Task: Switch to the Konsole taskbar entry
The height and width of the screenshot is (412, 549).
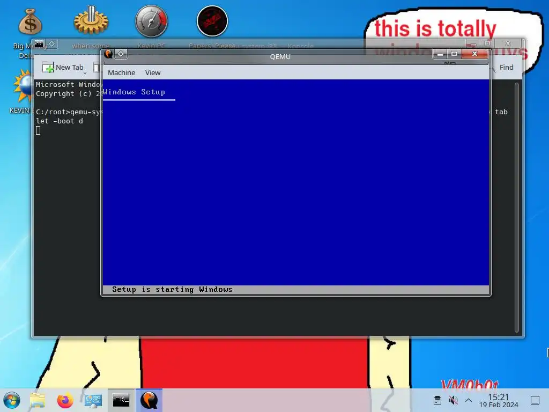Action: pos(121,400)
